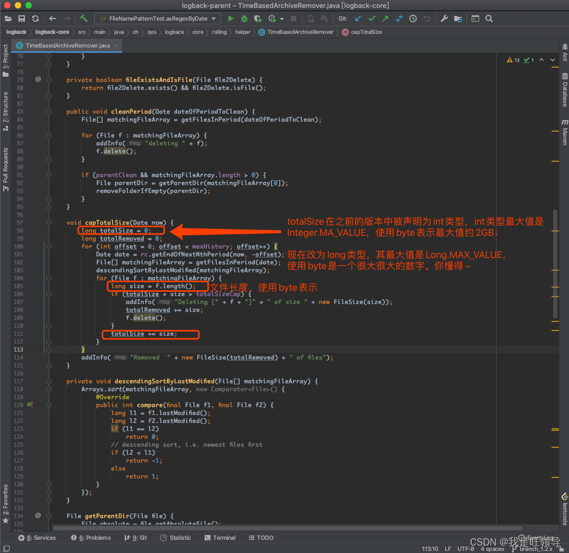Open the run anything terminal-window icon
This screenshot has height=553, width=569.
(475, 19)
